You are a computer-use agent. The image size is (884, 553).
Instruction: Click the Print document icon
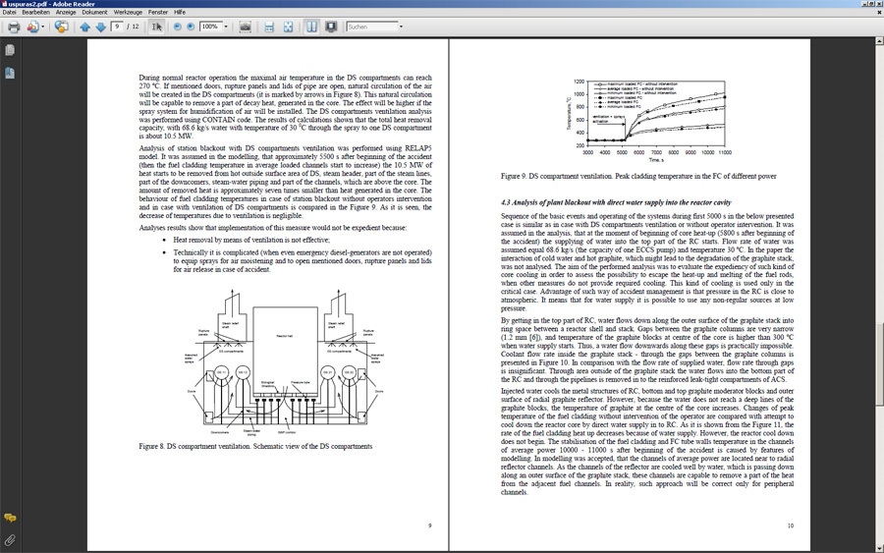[14, 27]
